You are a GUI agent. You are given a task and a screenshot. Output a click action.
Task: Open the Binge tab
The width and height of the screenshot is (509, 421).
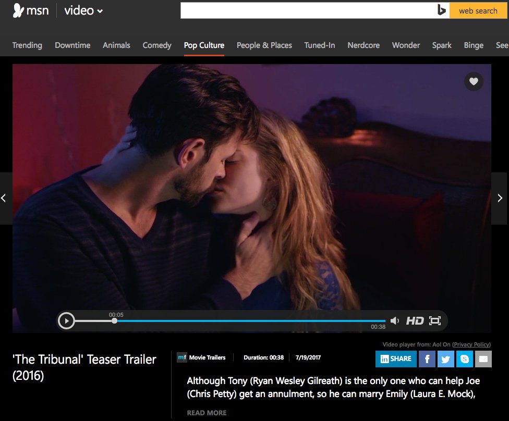(474, 45)
